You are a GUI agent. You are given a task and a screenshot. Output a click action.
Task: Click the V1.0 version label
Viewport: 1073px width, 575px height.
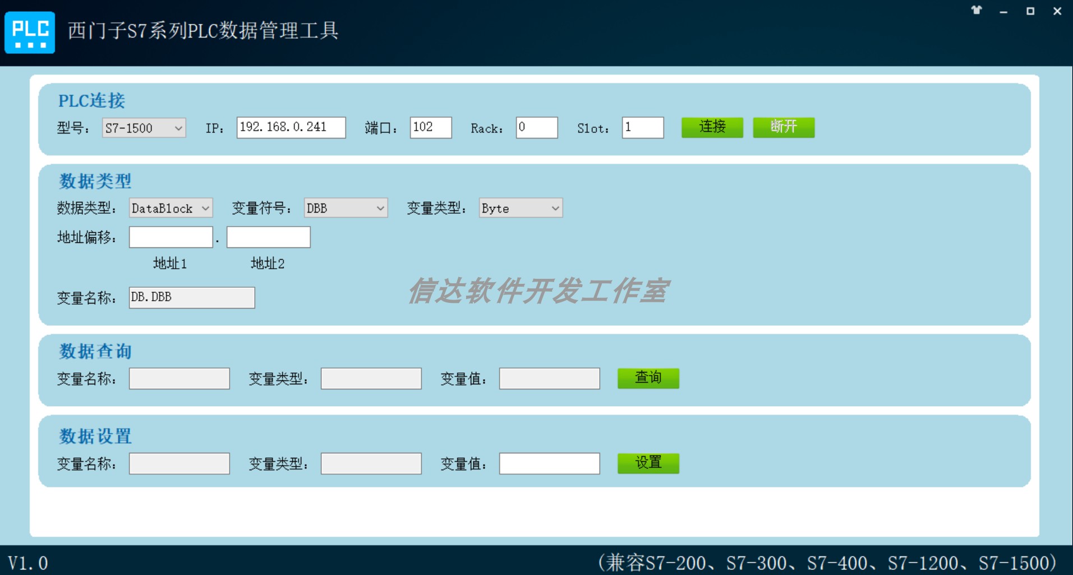(28, 563)
